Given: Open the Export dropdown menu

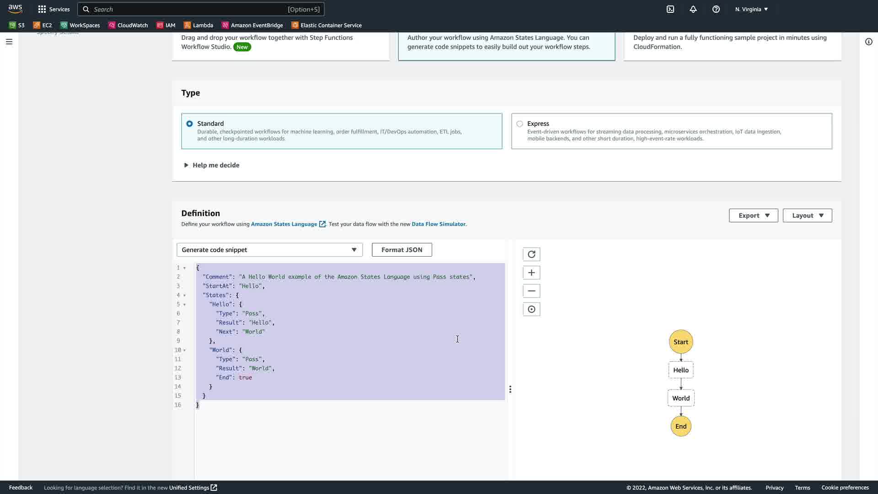Looking at the screenshot, I should tap(753, 215).
